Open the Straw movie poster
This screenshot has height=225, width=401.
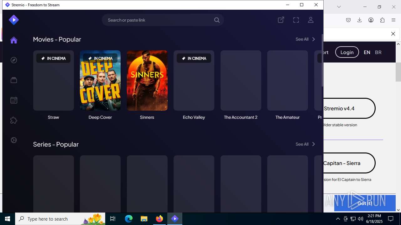click(54, 80)
